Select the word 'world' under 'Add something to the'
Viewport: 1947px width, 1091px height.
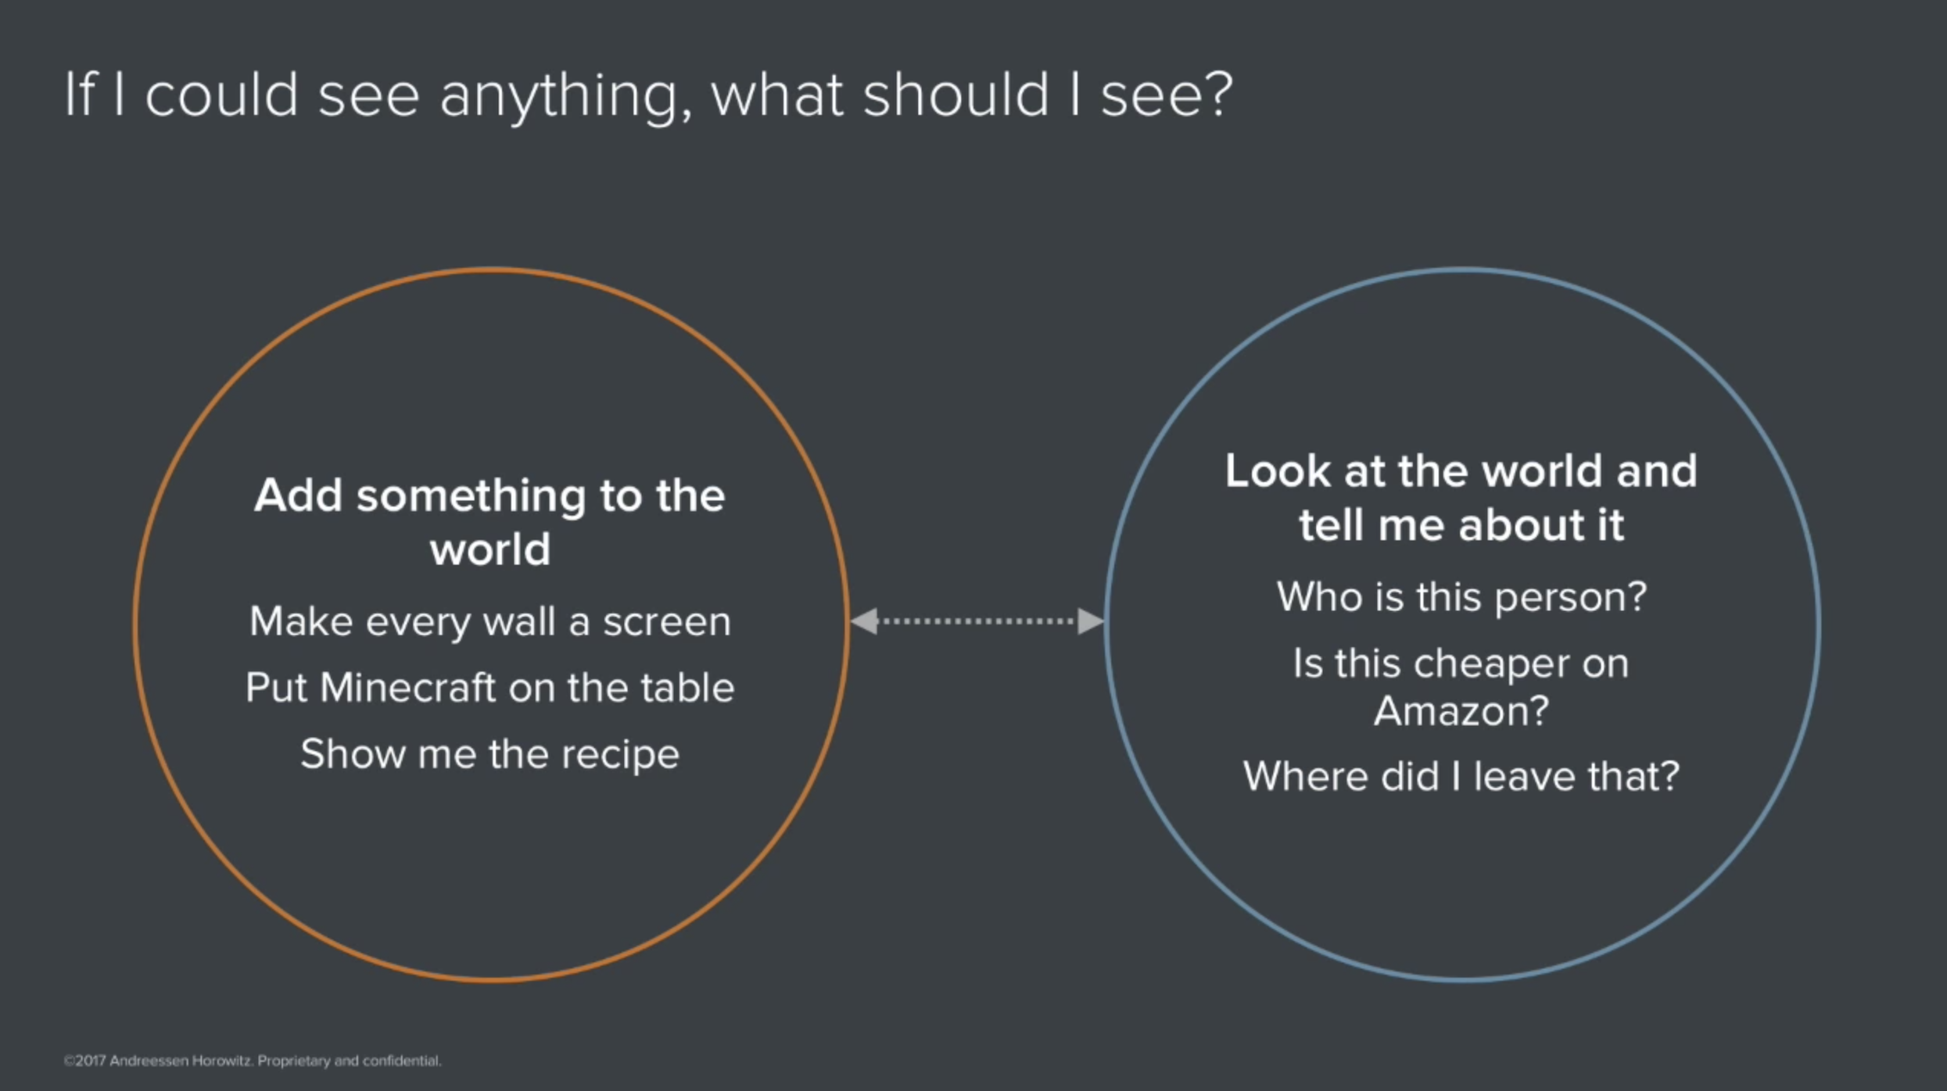point(490,549)
